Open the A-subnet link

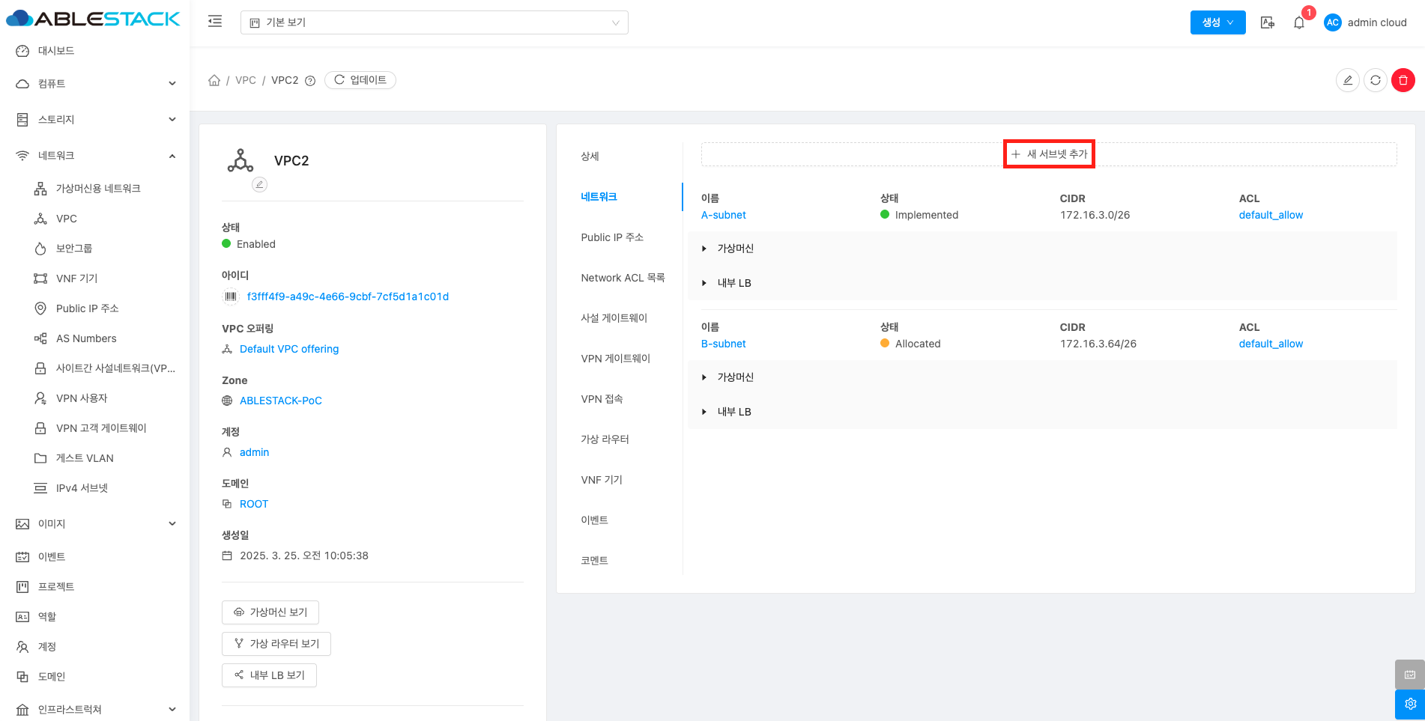pyautogui.click(x=723, y=215)
